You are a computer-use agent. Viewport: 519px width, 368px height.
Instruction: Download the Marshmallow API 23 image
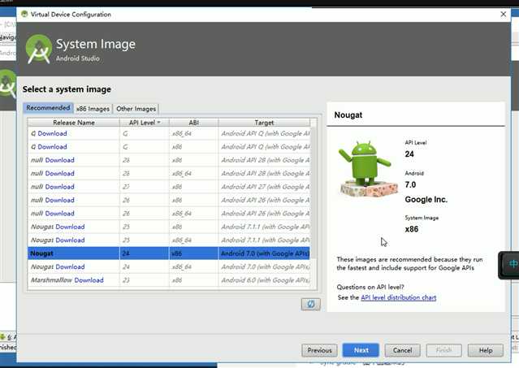click(89, 280)
